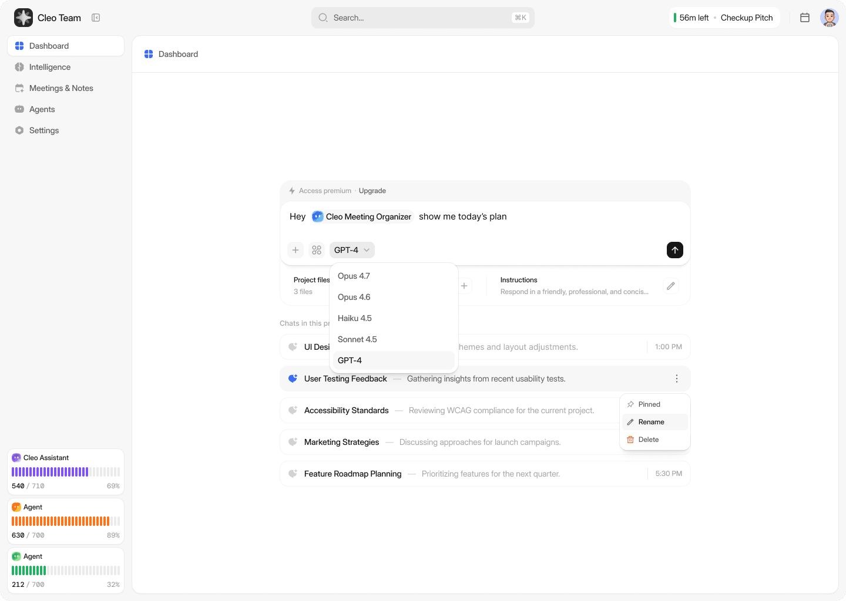Image resolution: width=846 pixels, height=601 pixels.
Task: Open three-dot menu on User Testing Feedback
Action: click(677, 379)
